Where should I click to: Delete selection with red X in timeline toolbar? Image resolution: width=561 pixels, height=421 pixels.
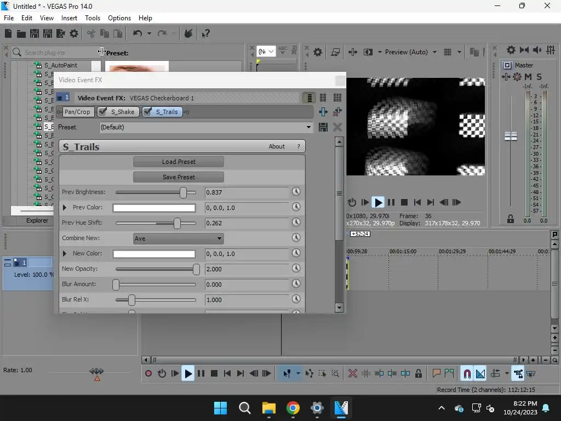353,374
